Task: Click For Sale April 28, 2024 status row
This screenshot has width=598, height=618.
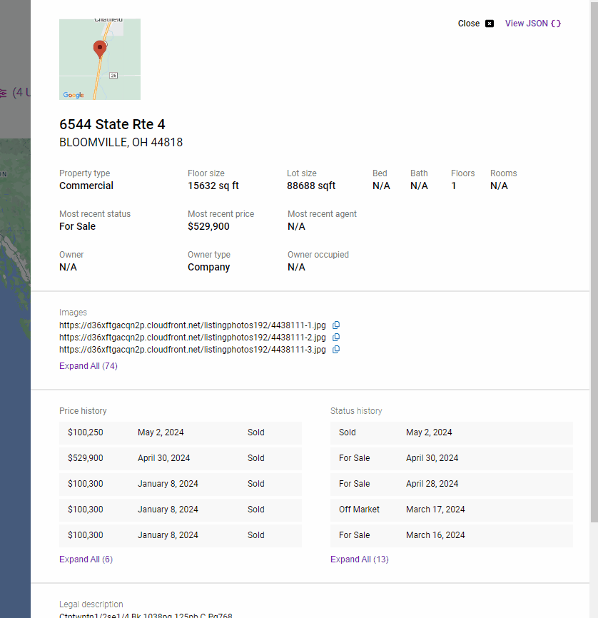Action: tap(452, 484)
